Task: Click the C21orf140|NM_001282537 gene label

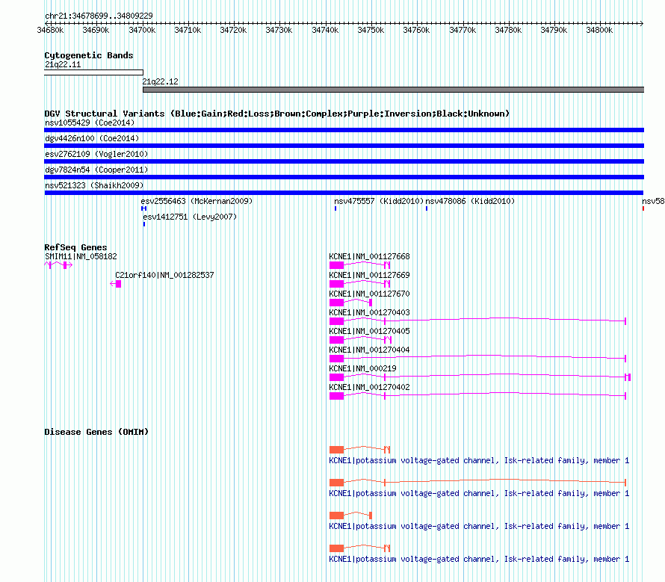Action: tap(164, 275)
